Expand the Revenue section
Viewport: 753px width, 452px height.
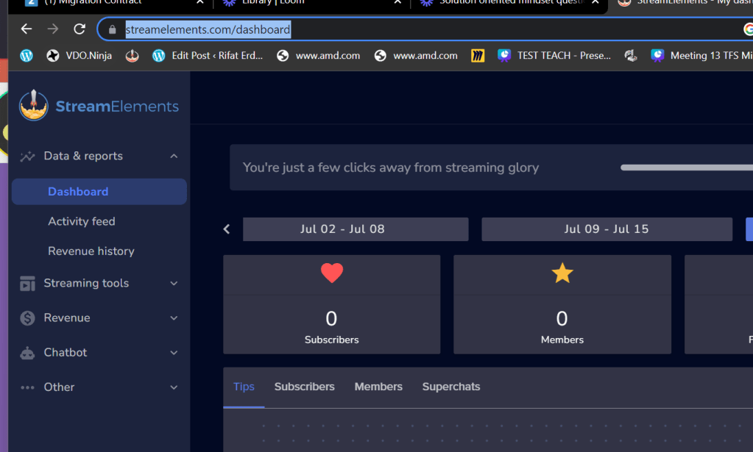coord(174,318)
